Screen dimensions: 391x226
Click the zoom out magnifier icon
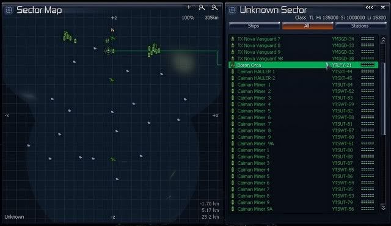(214, 8)
